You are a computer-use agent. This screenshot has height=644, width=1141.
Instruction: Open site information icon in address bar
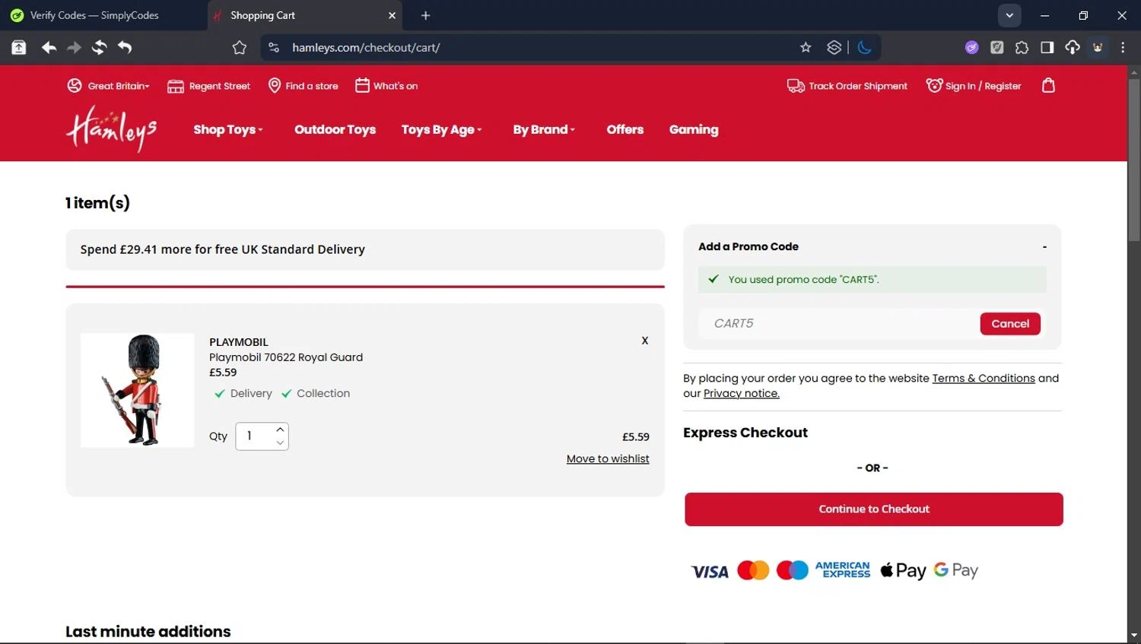(x=274, y=47)
